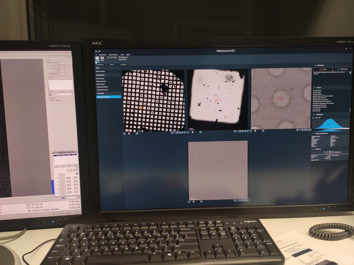The height and width of the screenshot is (265, 354).
Task: Zoom in on the grid square image
Action: click(x=200, y=132)
